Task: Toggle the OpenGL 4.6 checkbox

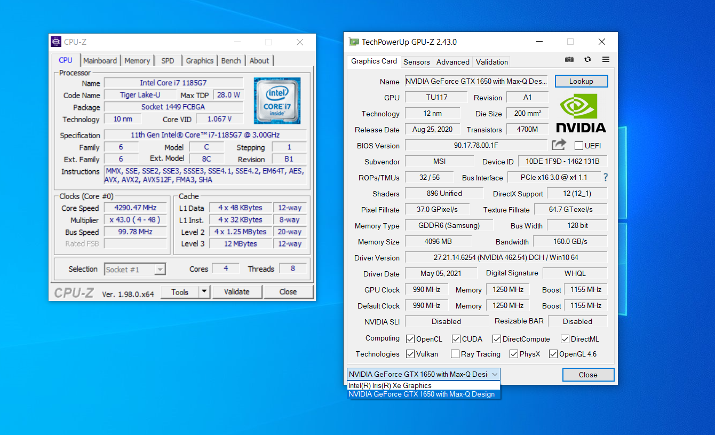Action: coord(553,354)
